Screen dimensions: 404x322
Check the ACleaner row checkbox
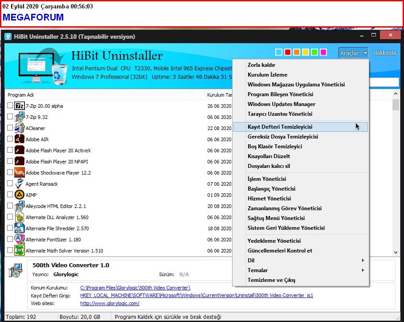[x=10, y=127]
